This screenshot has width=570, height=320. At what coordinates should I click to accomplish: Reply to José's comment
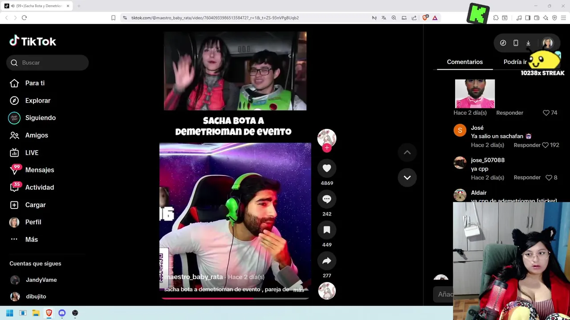(x=527, y=145)
